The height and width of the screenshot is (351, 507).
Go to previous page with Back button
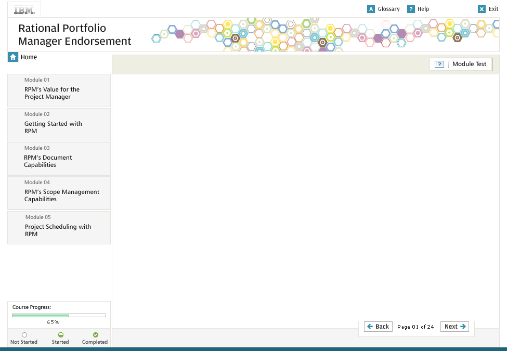tap(378, 327)
